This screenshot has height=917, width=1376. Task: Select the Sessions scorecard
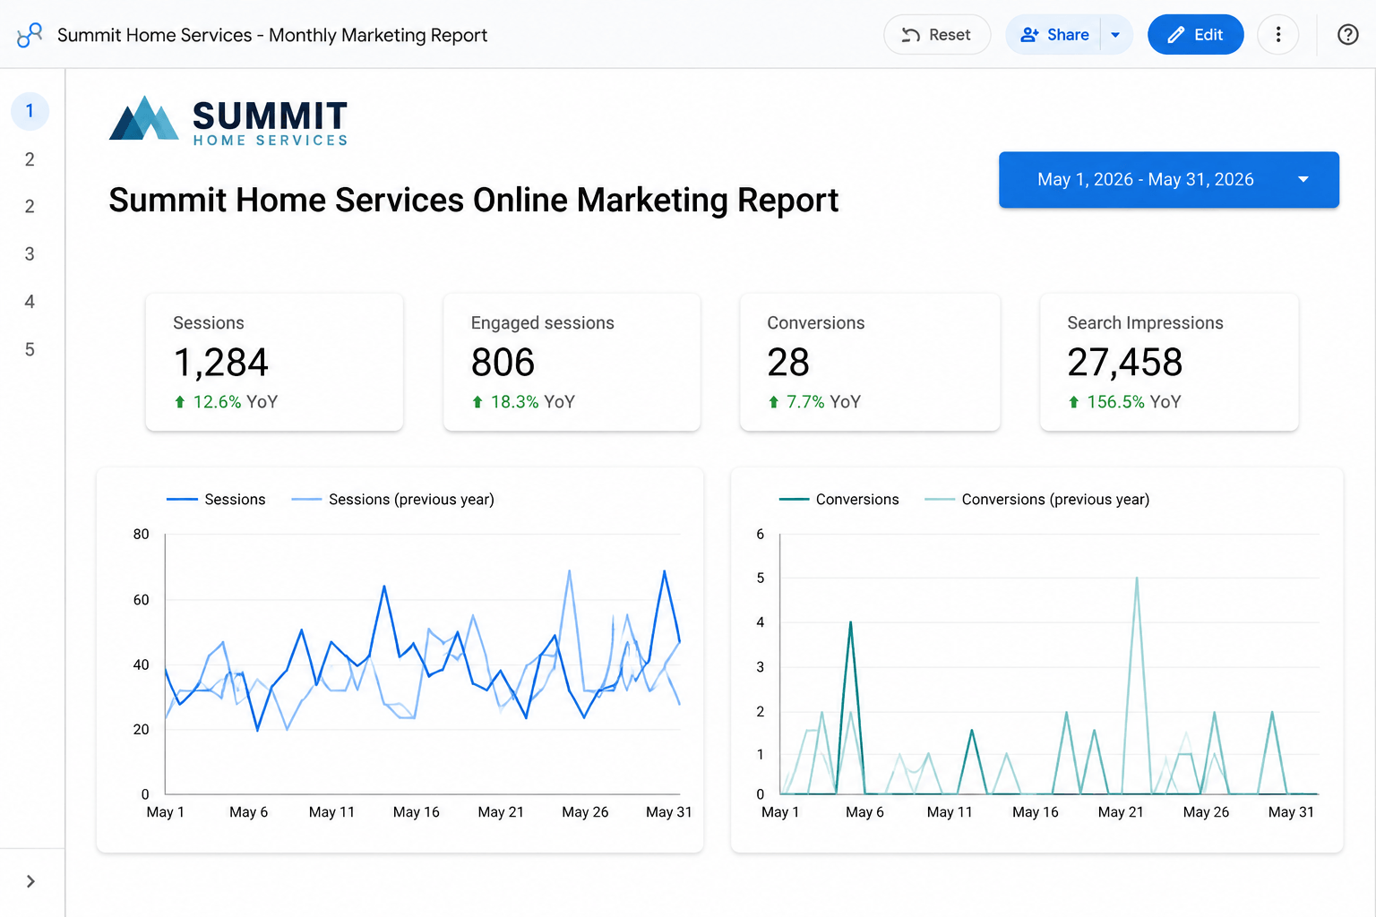[x=274, y=362]
